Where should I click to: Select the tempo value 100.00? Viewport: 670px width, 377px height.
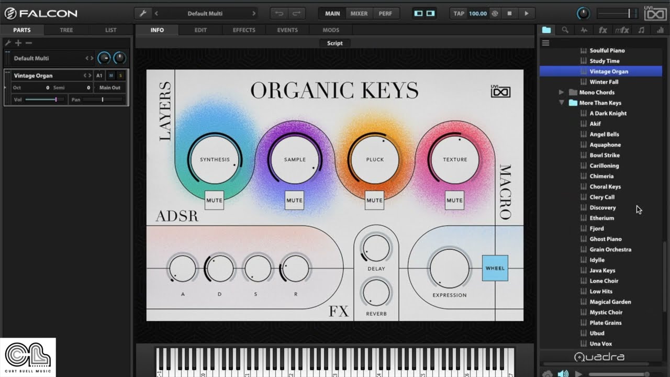(478, 14)
